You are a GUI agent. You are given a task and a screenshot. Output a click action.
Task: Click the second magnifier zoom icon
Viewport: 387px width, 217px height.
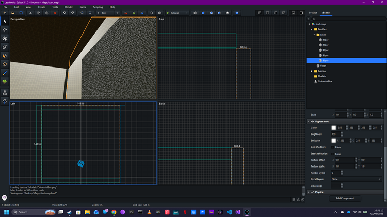(90, 13)
